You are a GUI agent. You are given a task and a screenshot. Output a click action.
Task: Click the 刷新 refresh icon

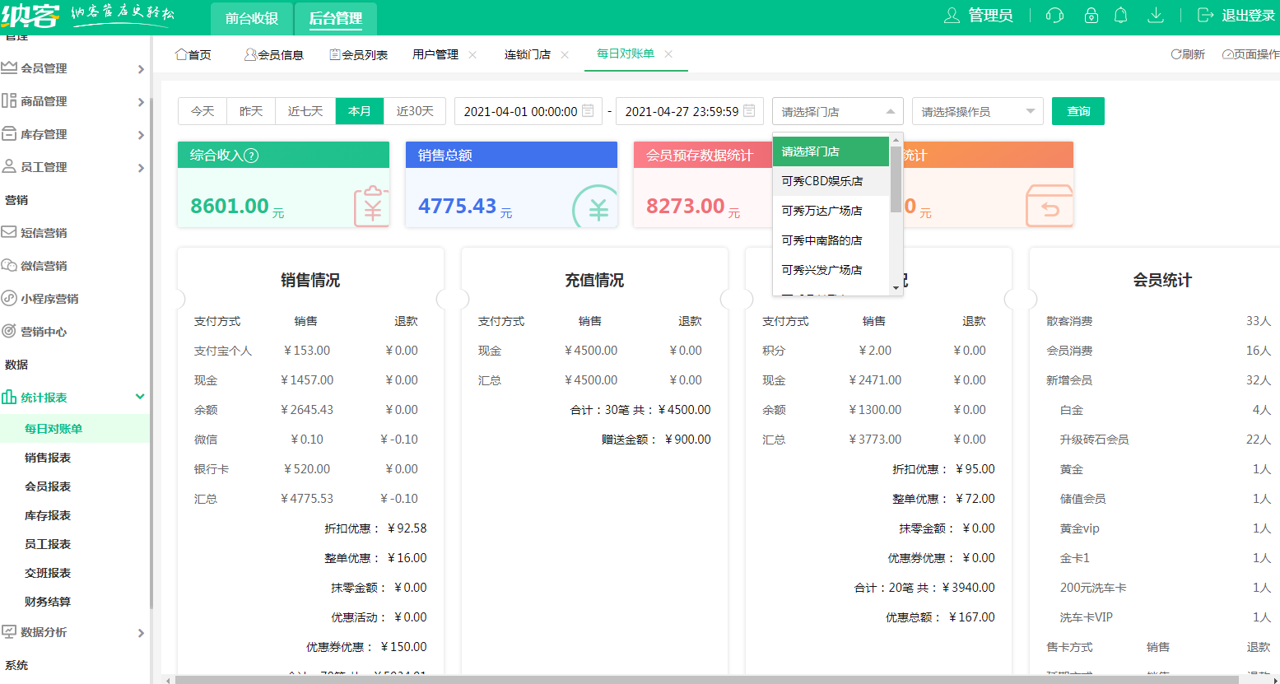point(1188,52)
